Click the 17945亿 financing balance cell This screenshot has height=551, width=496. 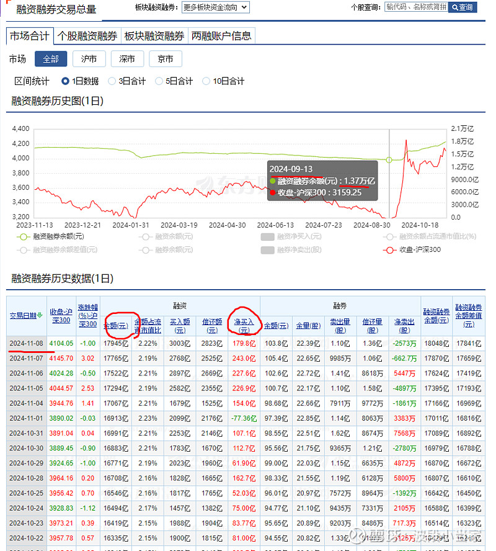116,343
